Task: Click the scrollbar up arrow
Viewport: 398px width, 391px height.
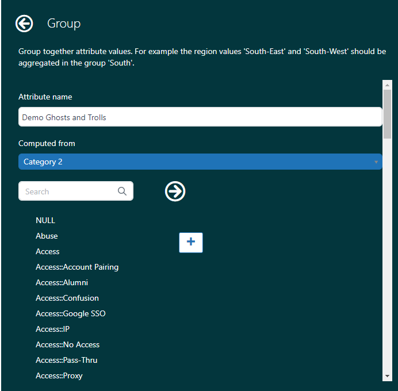Action: tap(387, 85)
